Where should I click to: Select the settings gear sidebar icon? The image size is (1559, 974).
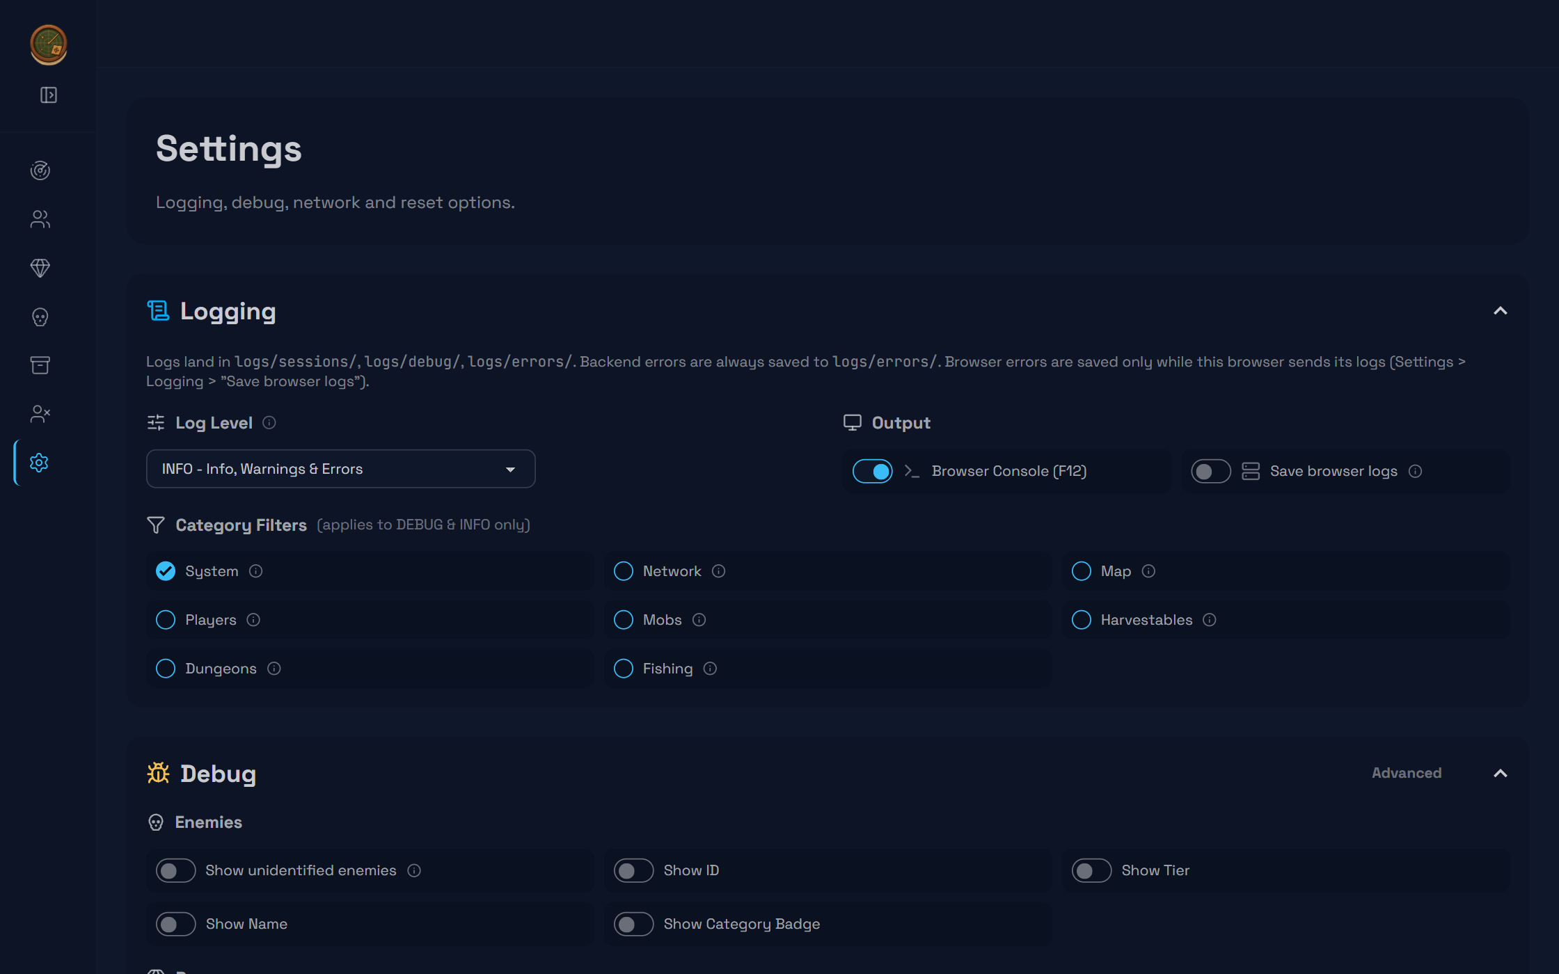(x=40, y=463)
